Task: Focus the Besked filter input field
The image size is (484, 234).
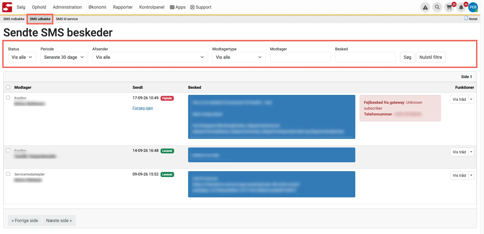Action: pos(365,57)
